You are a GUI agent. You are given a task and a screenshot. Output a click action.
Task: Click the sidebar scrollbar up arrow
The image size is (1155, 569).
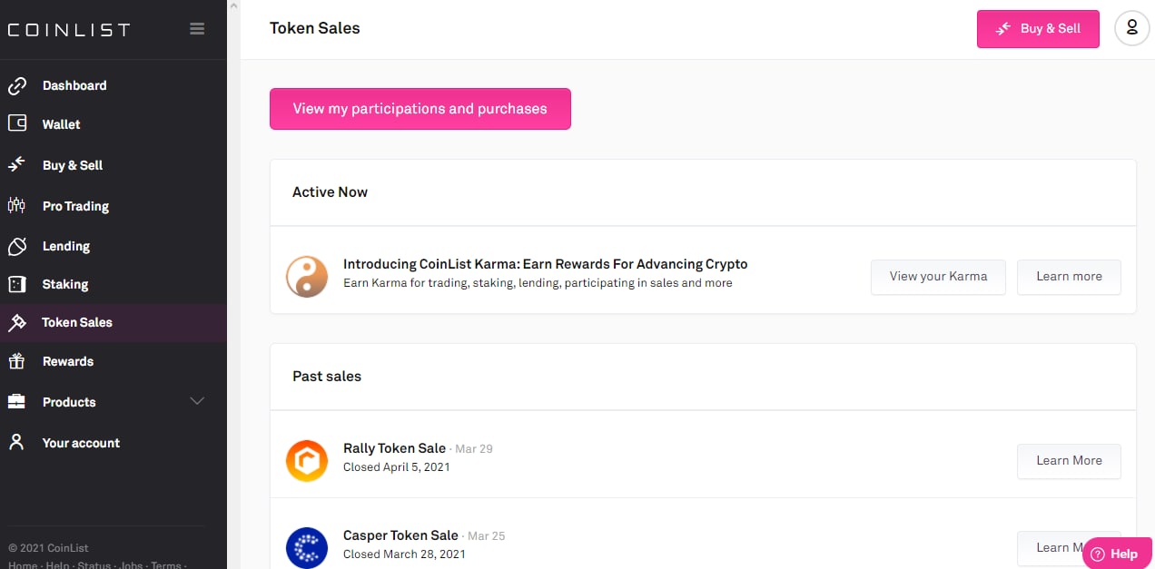(x=233, y=5)
